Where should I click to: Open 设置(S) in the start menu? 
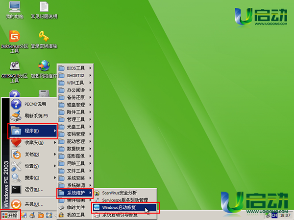tap(33, 166)
